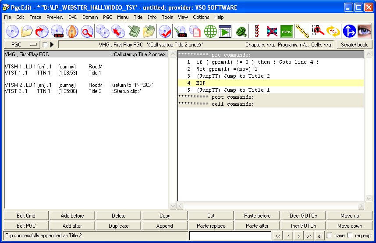Tick the checkbox beside the PGC selector
The image size is (376, 243).
point(45,45)
